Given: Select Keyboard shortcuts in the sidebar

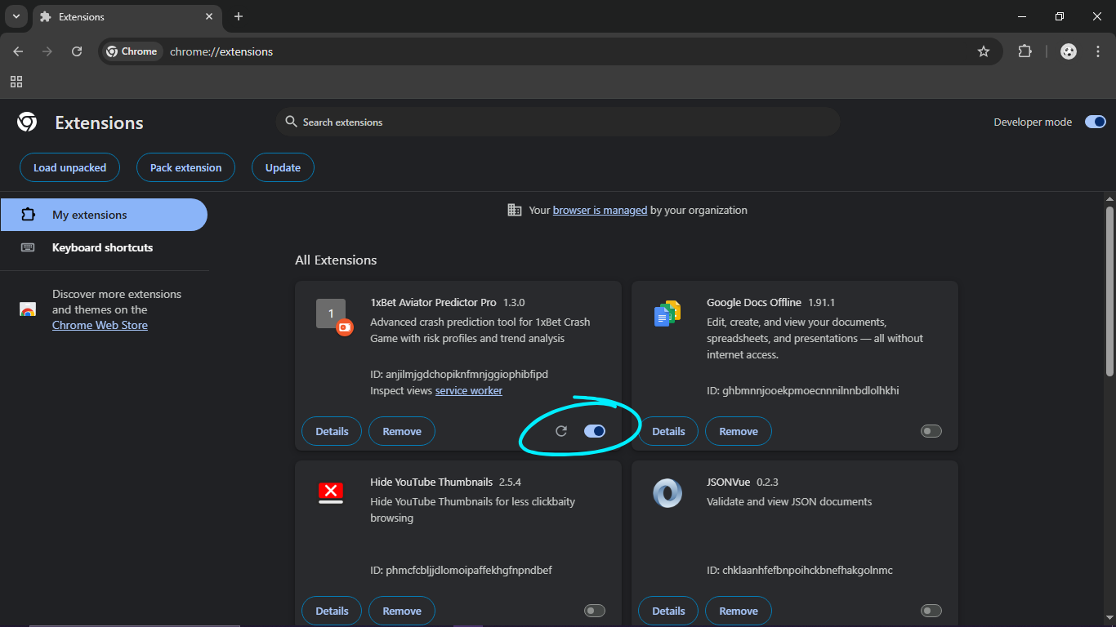Looking at the screenshot, I should 102,247.
